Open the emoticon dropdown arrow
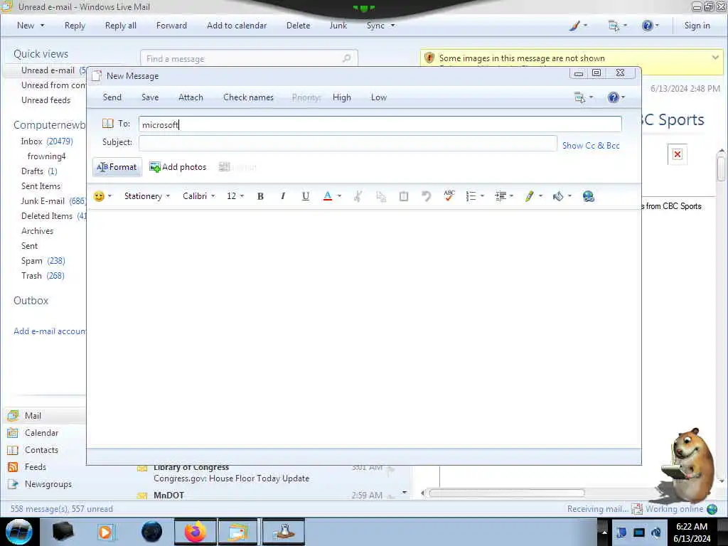Image resolution: width=728 pixels, height=546 pixels. 110,196
